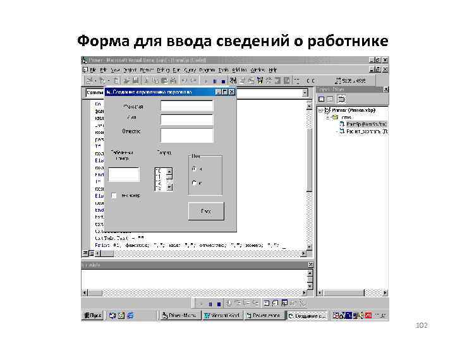Open the Debug menu
The image size is (455, 341).
tap(163, 70)
